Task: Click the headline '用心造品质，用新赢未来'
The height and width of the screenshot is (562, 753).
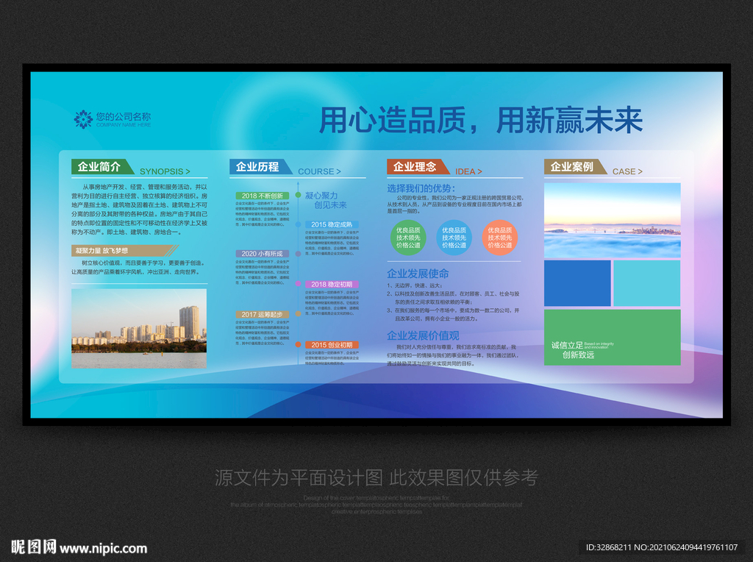Action: (x=481, y=120)
